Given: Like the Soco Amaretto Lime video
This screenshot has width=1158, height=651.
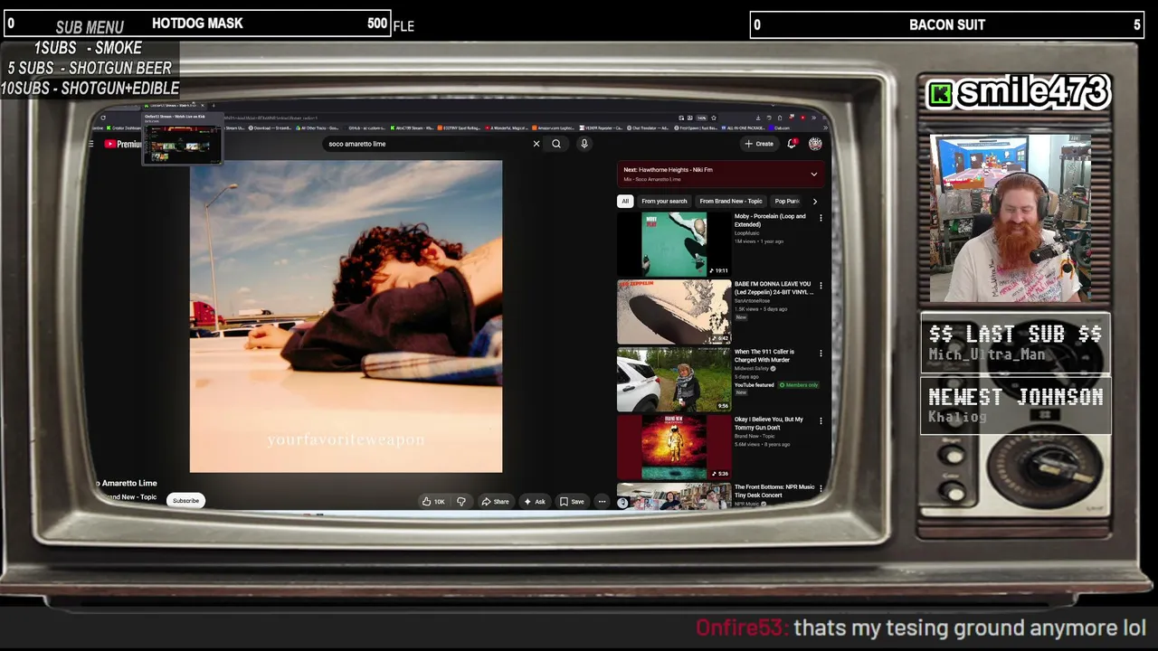Looking at the screenshot, I should (x=433, y=502).
